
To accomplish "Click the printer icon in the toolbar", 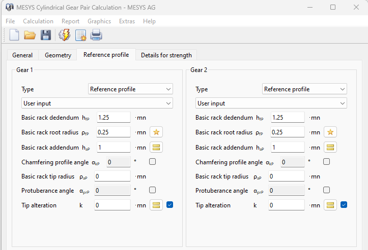I will 96,35.
